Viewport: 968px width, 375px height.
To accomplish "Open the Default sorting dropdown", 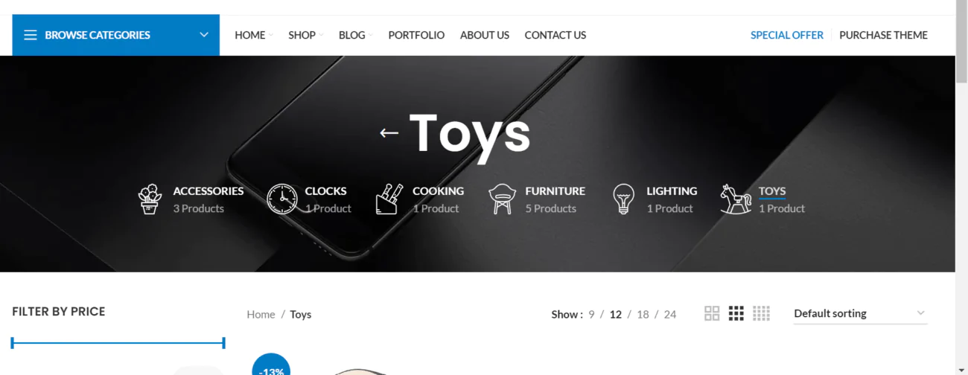I will coord(860,313).
